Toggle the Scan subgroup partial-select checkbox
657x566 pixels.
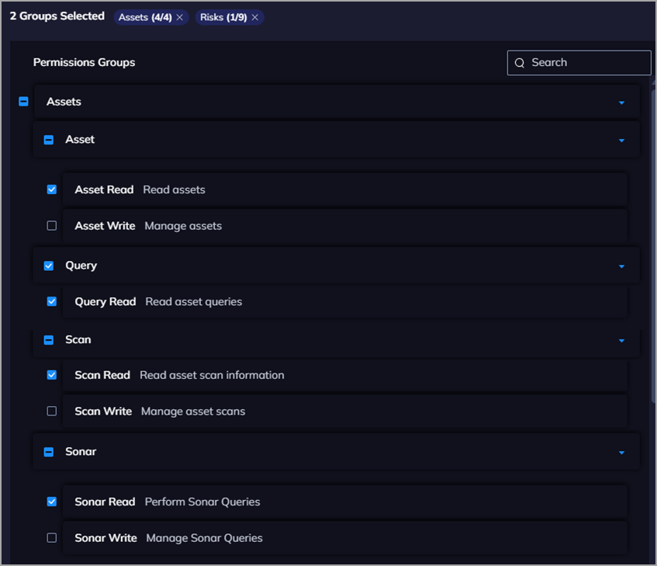click(49, 340)
